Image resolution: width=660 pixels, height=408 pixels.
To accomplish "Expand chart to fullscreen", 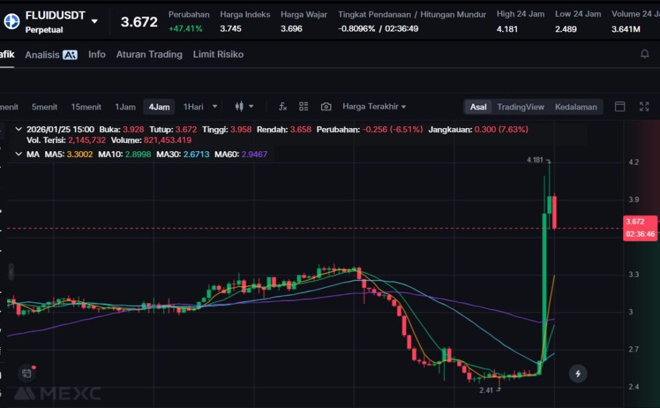I will tap(644, 107).
